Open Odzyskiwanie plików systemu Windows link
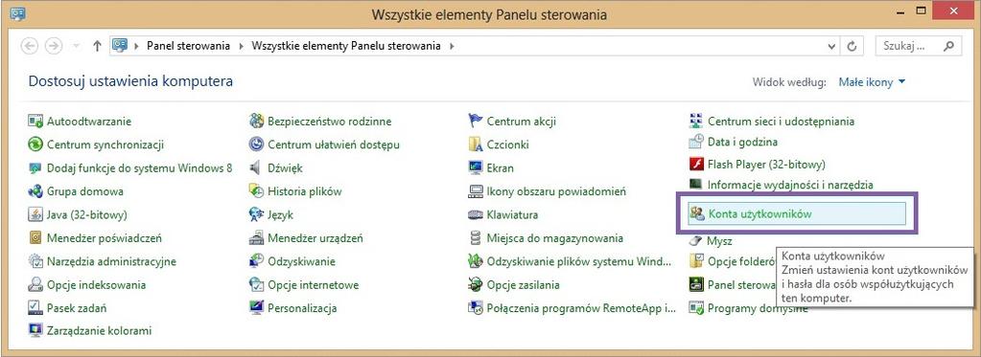 pyautogui.click(x=579, y=261)
